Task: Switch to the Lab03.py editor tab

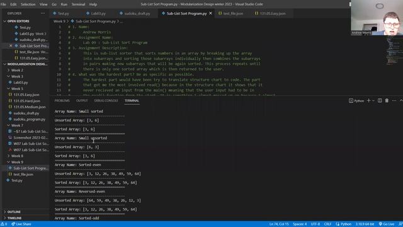Action: 98,13
